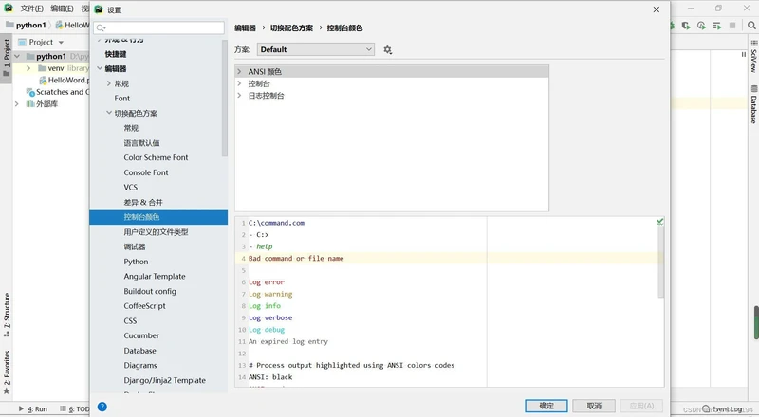
Task: Expand the 外部库 node
Action: (x=17, y=104)
